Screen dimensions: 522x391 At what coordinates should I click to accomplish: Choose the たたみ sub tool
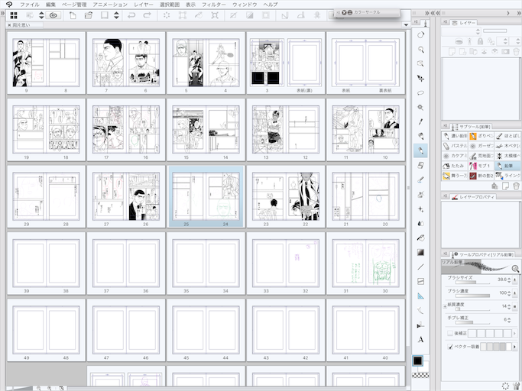pyautogui.click(x=455, y=166)
